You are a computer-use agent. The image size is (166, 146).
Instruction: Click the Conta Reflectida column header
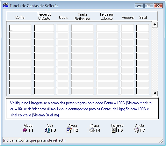82,17
